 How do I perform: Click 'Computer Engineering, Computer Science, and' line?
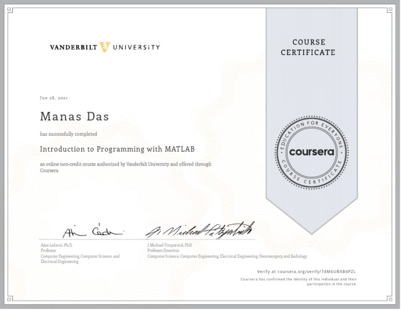click(80, 256)
